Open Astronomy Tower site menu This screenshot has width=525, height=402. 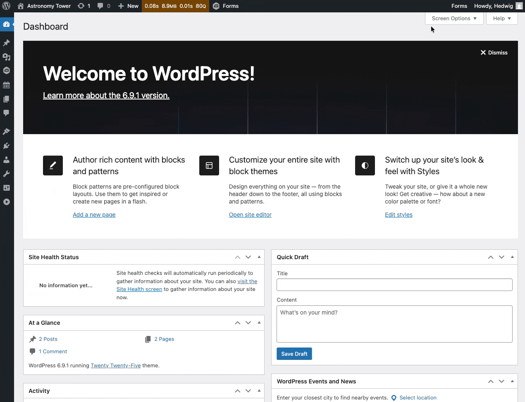coord(44,6)
